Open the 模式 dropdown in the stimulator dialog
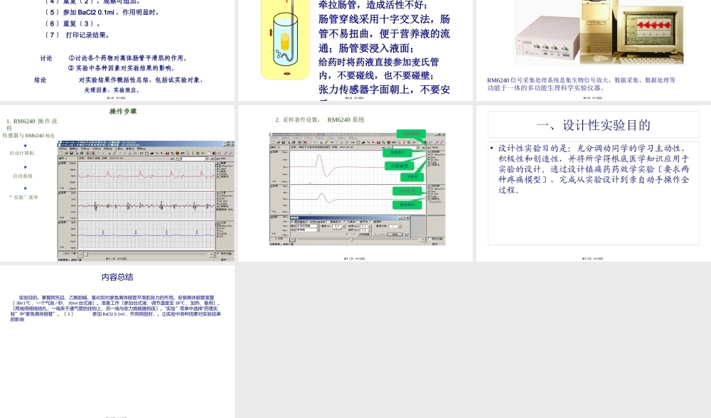Viewport: 711px width, 418px height. click(319, 226)
